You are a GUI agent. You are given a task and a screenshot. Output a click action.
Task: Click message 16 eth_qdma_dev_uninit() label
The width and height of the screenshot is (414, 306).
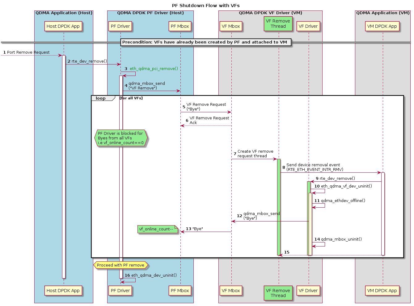pos(154,275)
